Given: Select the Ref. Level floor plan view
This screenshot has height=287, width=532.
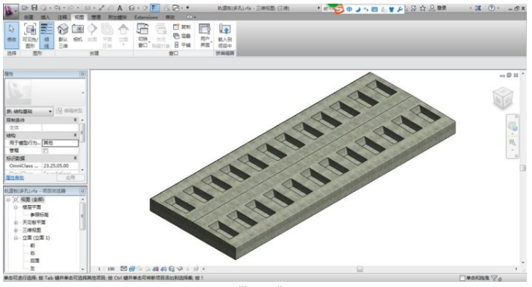Looking at the screenshot, I should click(40, 215).
